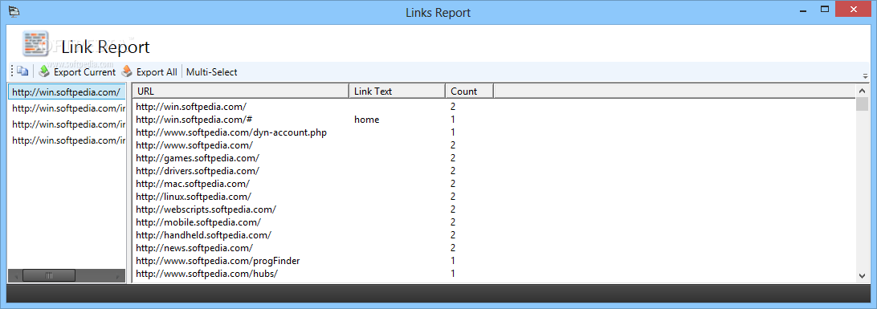Sort by the Link Text column header
Viewport: 877px width, 309px height.
pos(397,91)
